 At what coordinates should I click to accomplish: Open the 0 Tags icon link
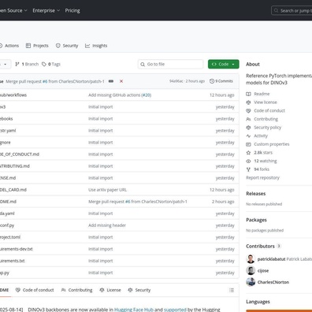[51, 64]
